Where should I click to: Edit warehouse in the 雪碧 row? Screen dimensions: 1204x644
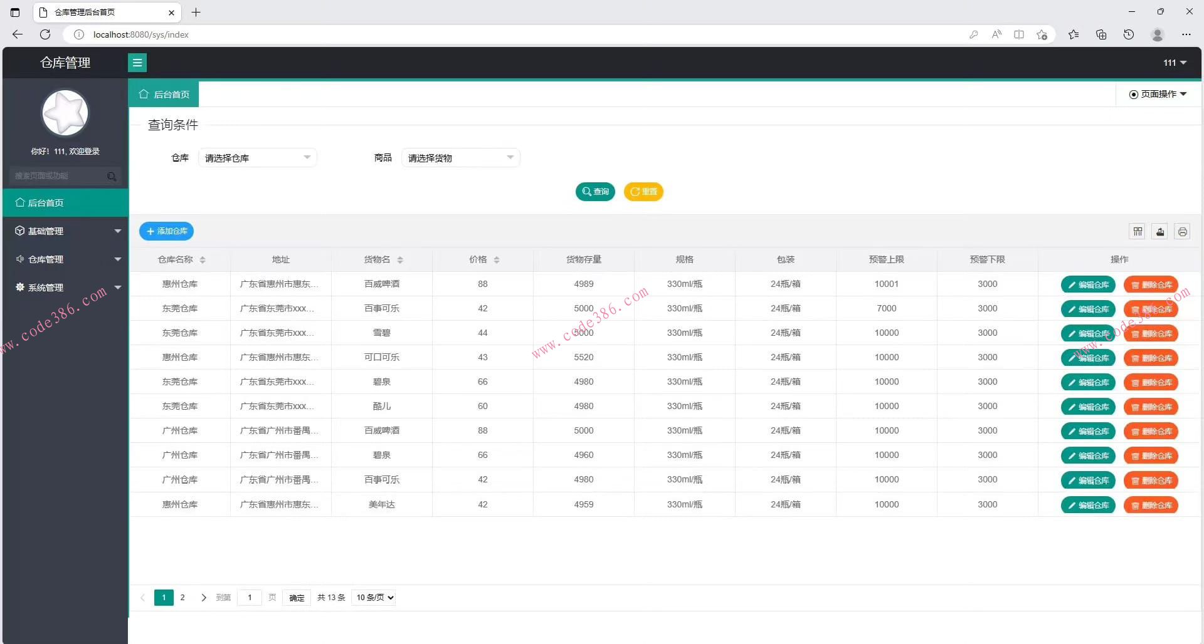[x=1088, y=334]
